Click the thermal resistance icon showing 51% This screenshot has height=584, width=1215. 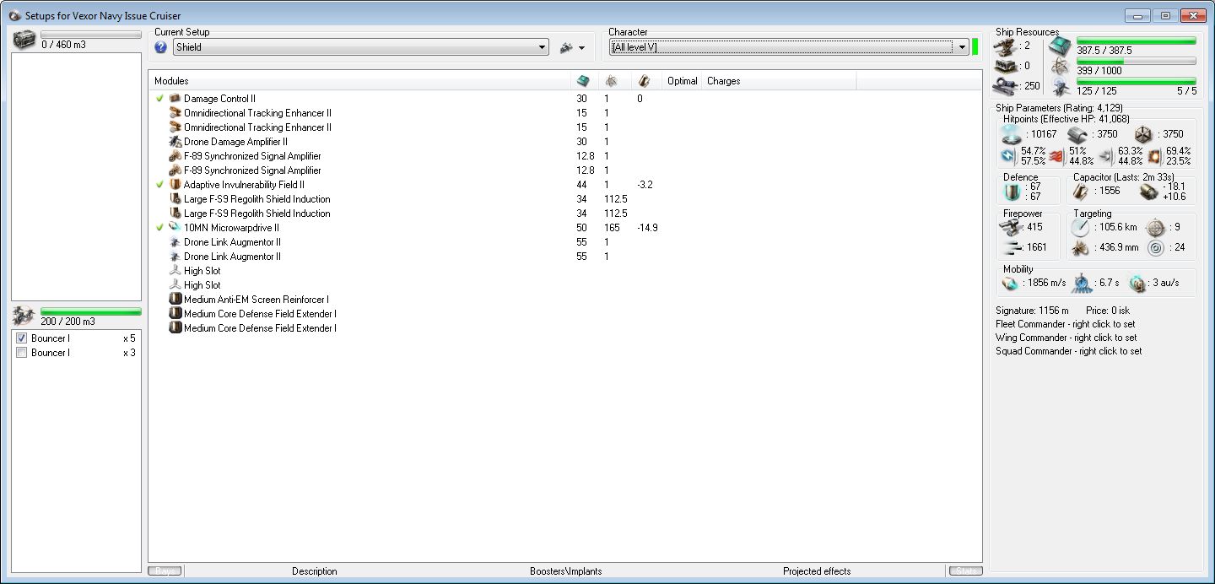coord(1057,155)
